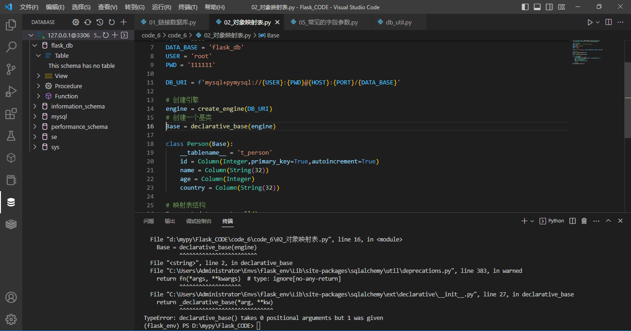Viewport: 631px width, 331px height.
Task: Open the 查看(V) menu
Action: [108, 7]
